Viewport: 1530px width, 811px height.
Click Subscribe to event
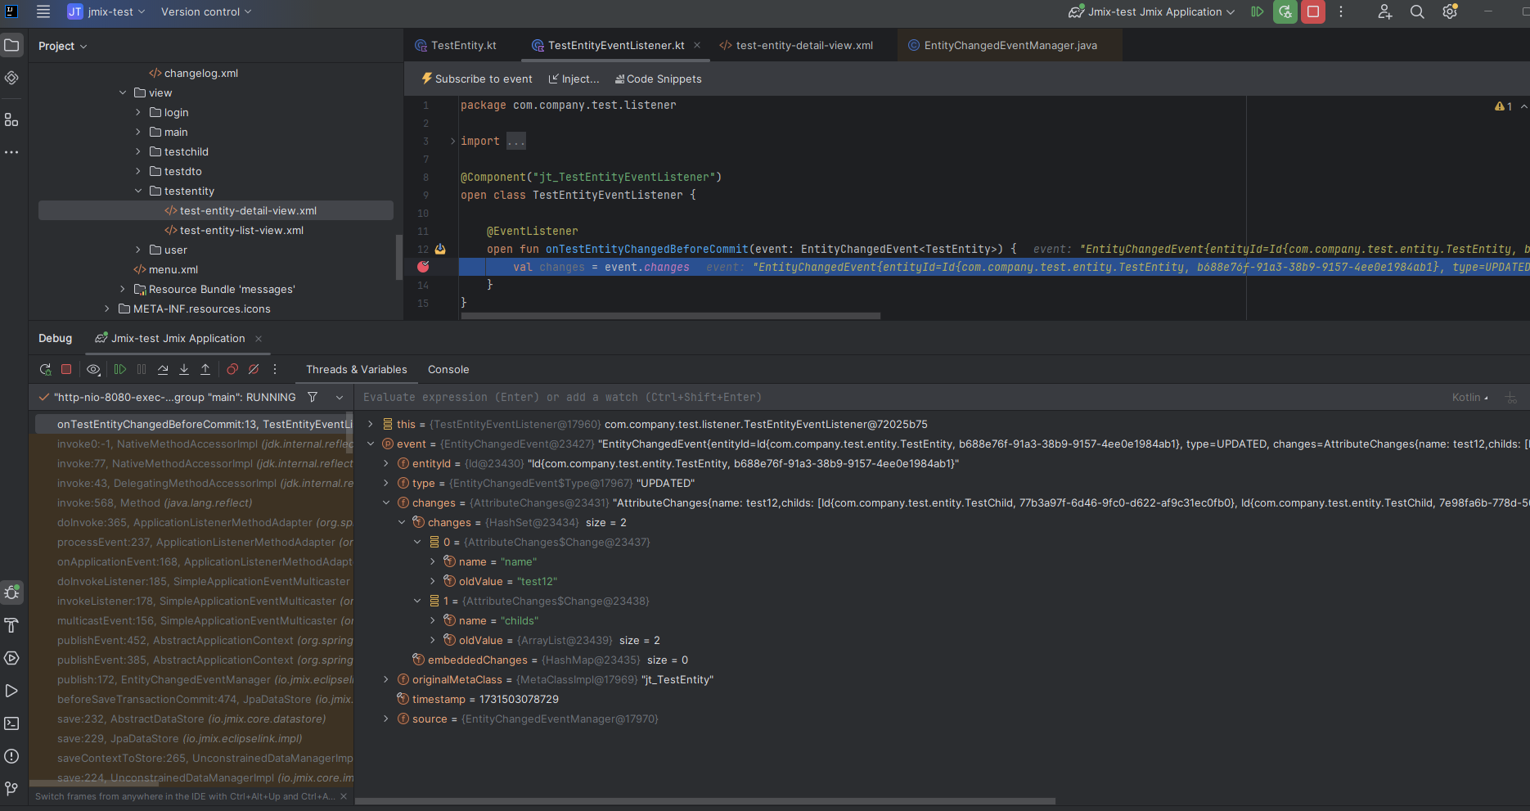477,79
